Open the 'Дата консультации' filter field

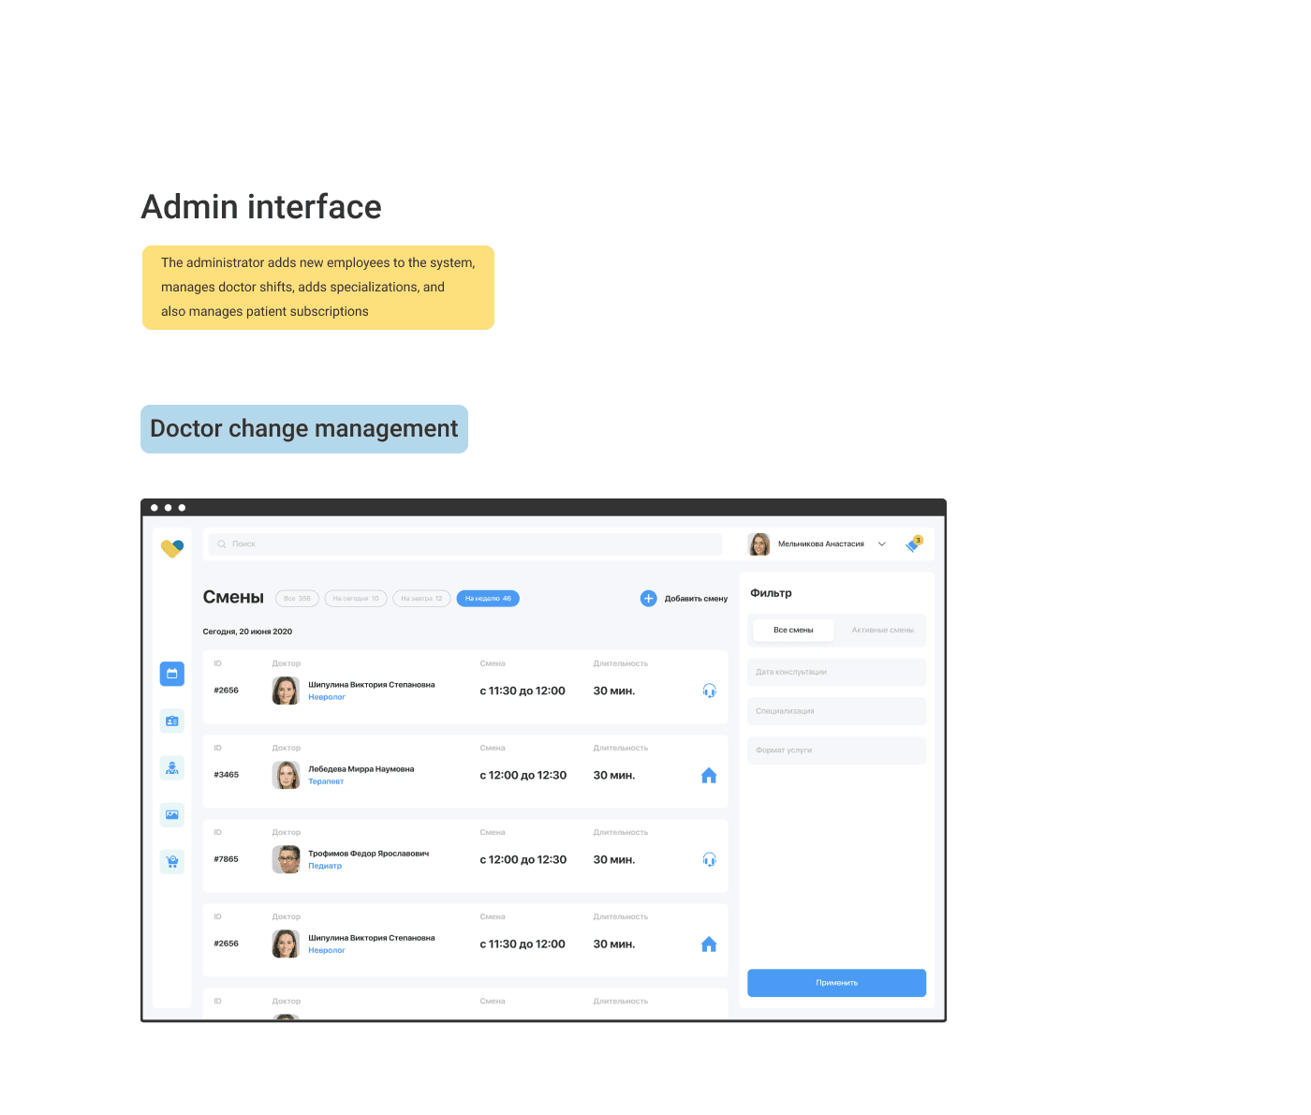coord(836,672)
